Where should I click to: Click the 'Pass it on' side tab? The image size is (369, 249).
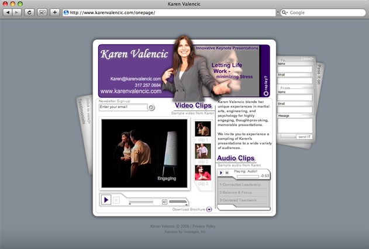coord(319,74)
